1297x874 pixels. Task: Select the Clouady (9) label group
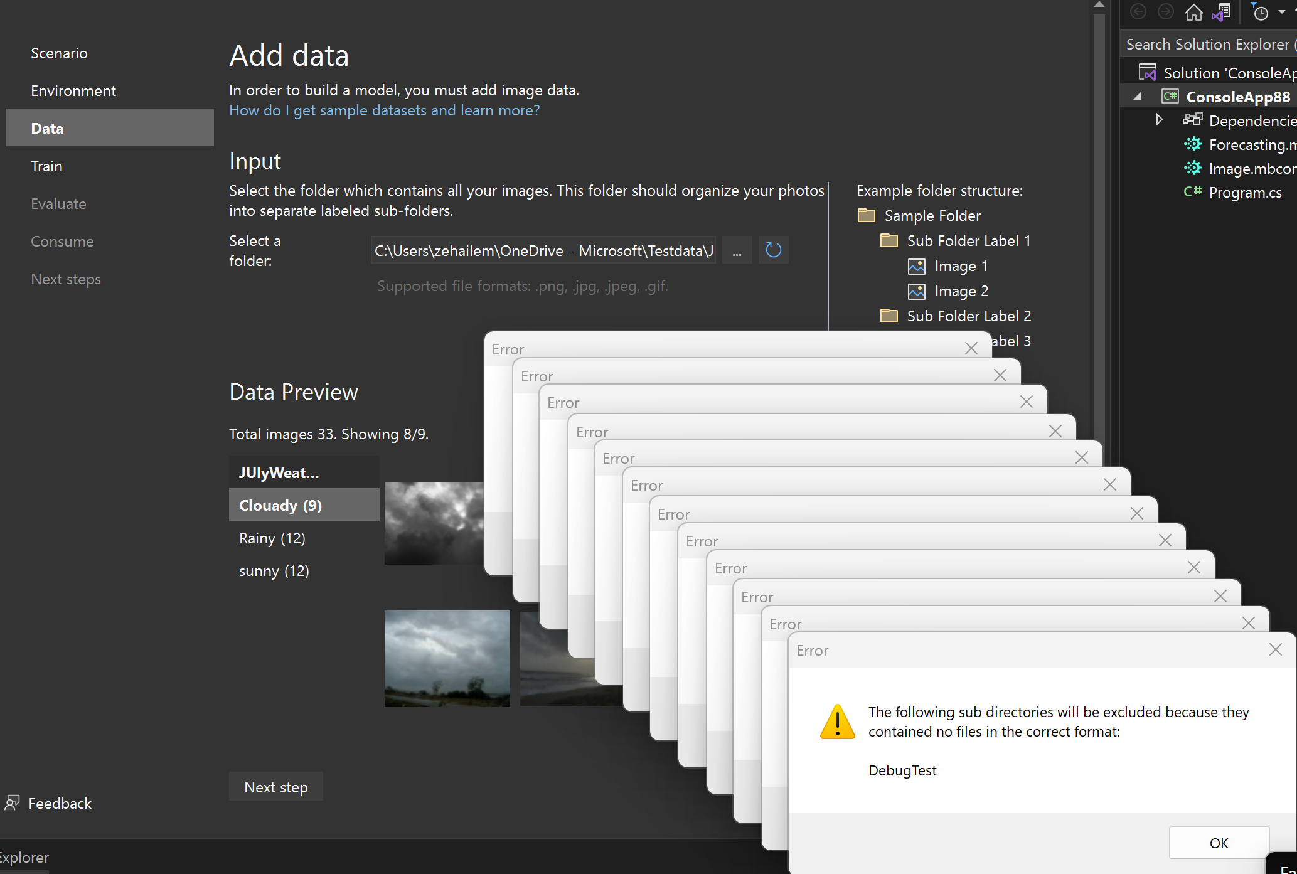coord(280,505)
